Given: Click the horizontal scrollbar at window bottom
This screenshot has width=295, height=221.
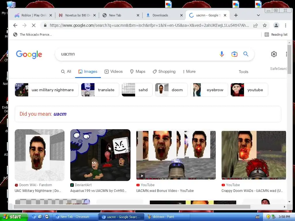Looking at the screenshot, I should click(x=132, y=207).
